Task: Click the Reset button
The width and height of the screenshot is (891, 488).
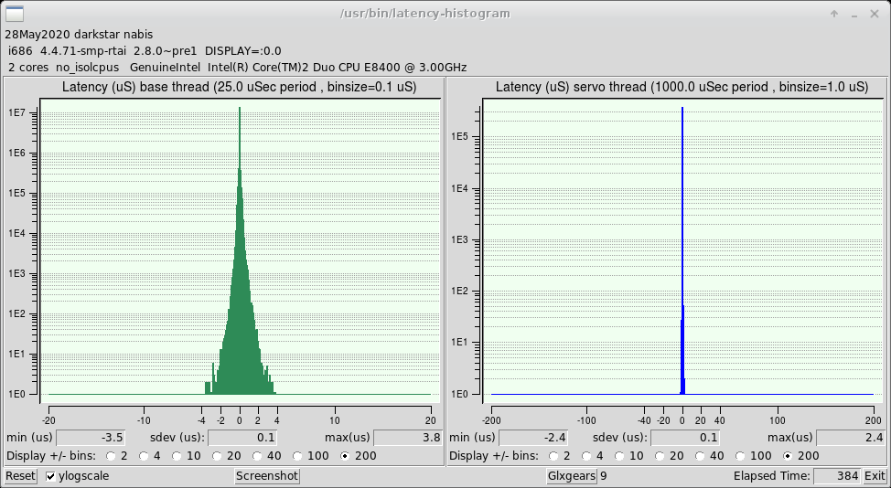Action: [x=20, y=476]
